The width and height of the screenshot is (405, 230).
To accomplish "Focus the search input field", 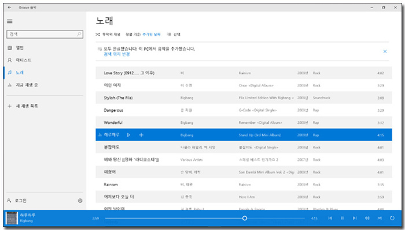I will coord(45,34).
